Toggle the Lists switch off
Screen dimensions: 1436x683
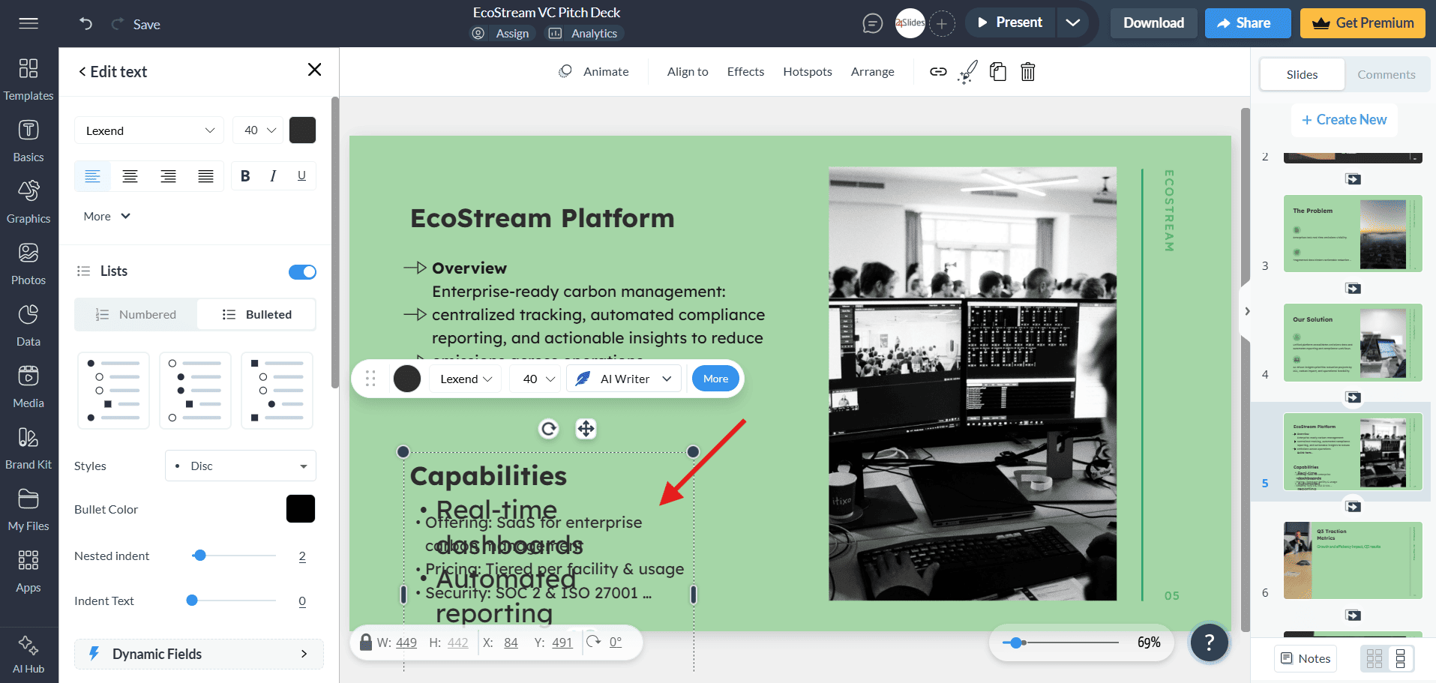[x=302, y=271]
